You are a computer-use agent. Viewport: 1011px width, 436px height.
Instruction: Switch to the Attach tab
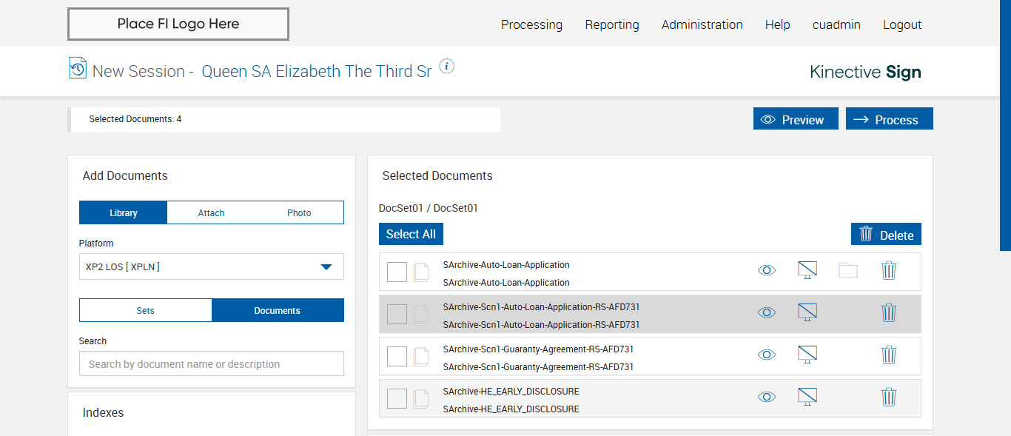tap(211, 213)
